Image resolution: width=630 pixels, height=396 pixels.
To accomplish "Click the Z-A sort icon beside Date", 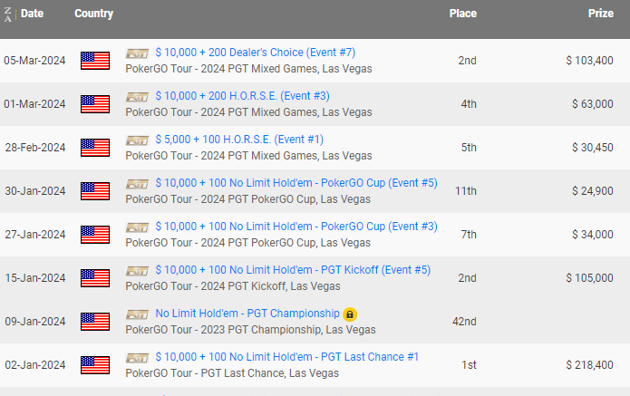I will 7,14.
